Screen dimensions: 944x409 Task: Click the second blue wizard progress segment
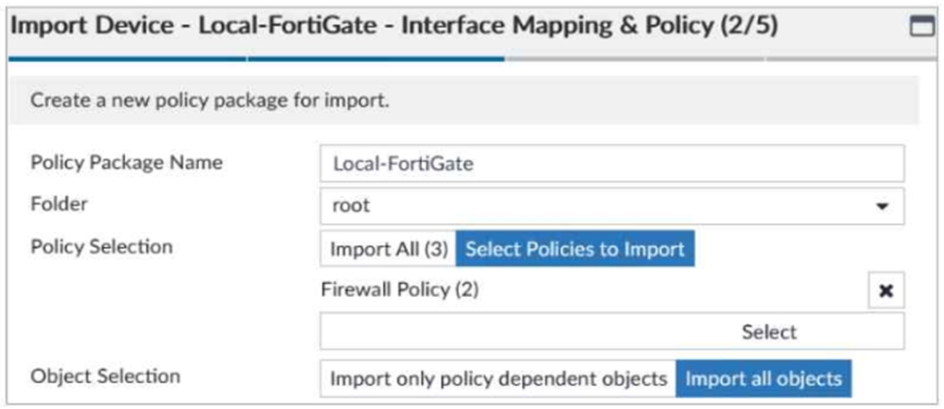click(377, 59)
